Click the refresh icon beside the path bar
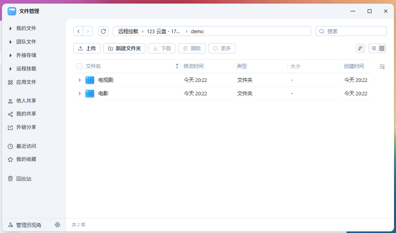This screenshot has width=396, height=233. (103, 31)
